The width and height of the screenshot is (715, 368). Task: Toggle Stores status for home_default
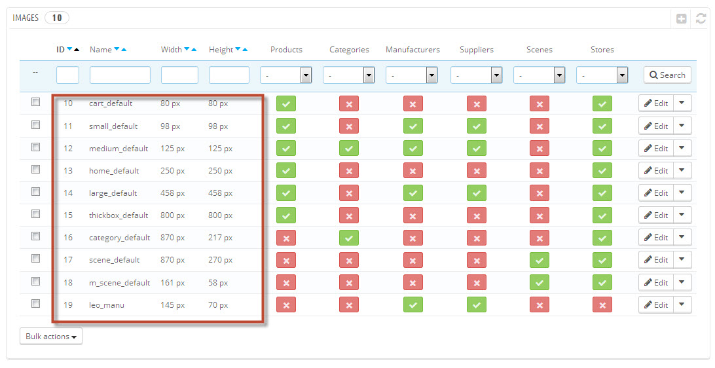[x=602, y=170]
